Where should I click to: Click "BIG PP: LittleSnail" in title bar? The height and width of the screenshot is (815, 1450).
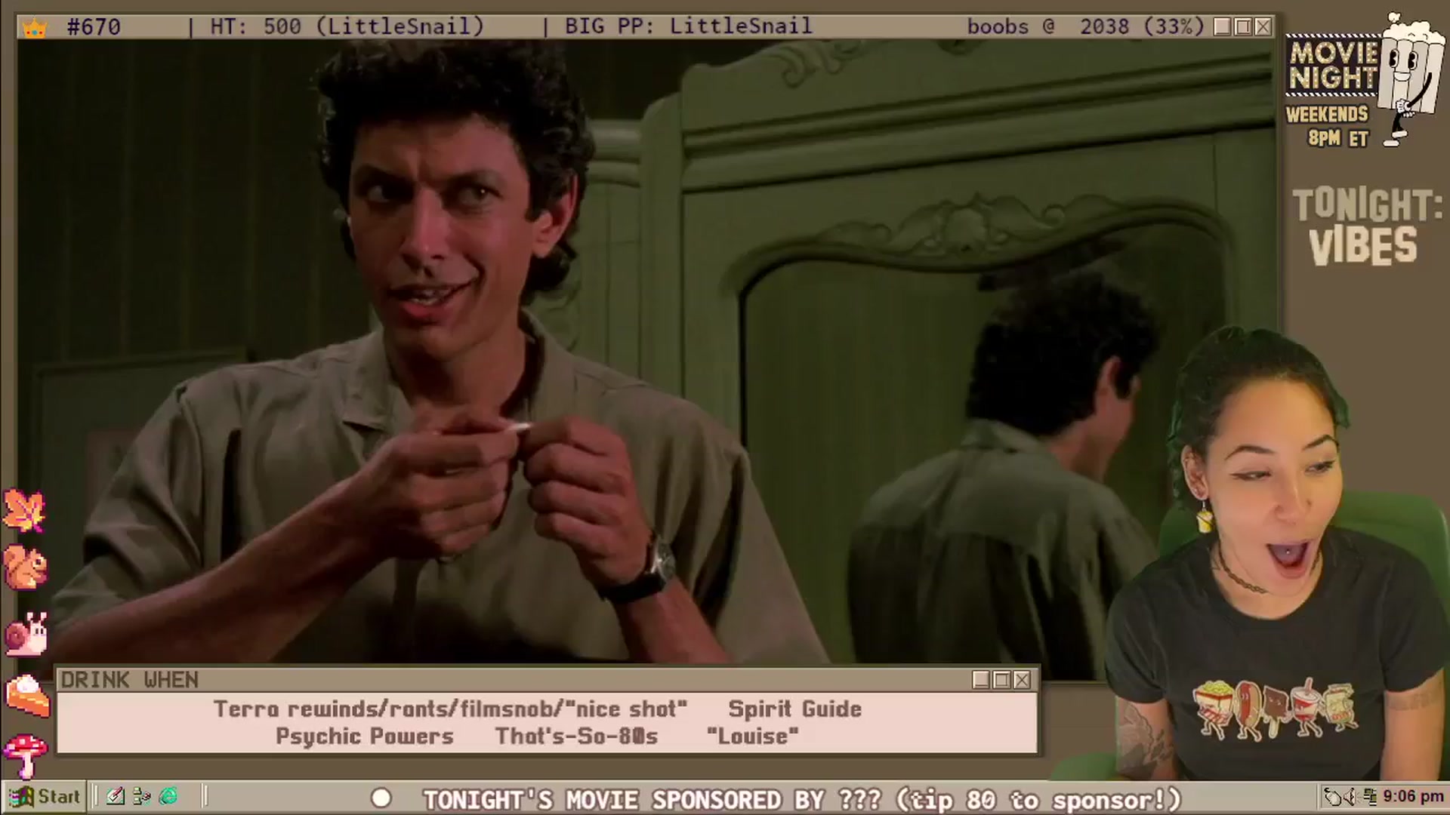[688, 26]
